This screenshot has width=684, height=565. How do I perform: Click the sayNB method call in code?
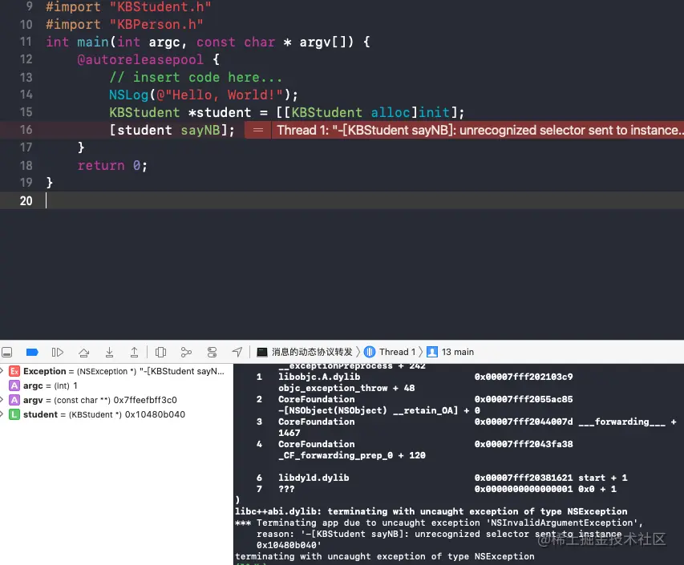pos(200,130)
